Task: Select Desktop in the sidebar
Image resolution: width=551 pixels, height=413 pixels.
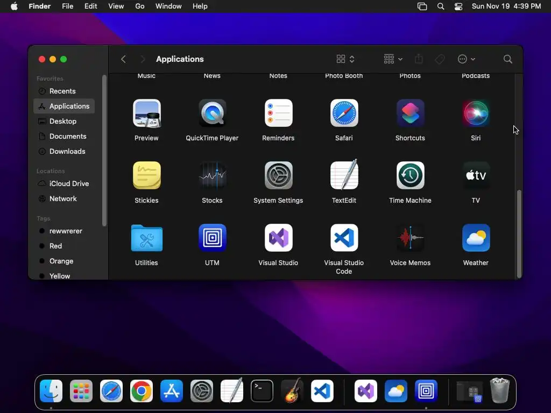Action: coord(64,121)
